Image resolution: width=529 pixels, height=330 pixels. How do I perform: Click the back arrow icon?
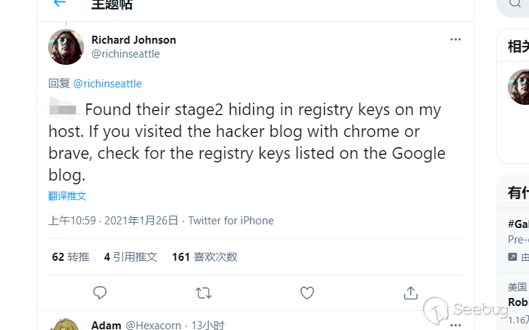coord(60,4)
